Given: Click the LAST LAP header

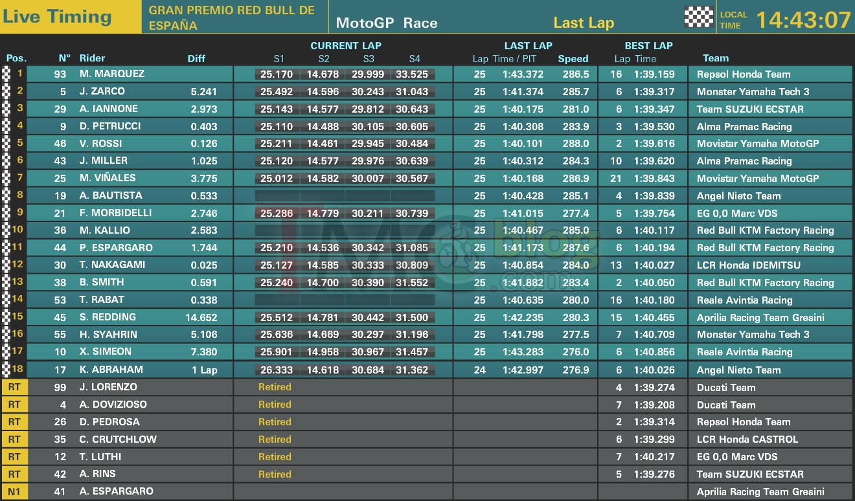Looking at the screenshot, I should (529, 46).
